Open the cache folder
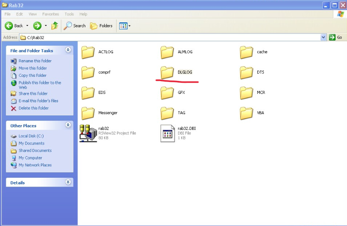Screen dimensions: 347x226 (254, 52)
